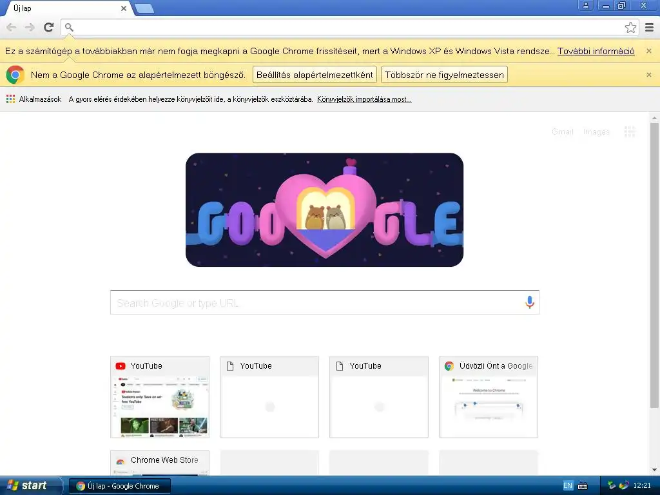The height and width of the screenshot is (495, 660).
Task: Dismiss the Windows XP update warning bar
Action: [x=649, y=51]
